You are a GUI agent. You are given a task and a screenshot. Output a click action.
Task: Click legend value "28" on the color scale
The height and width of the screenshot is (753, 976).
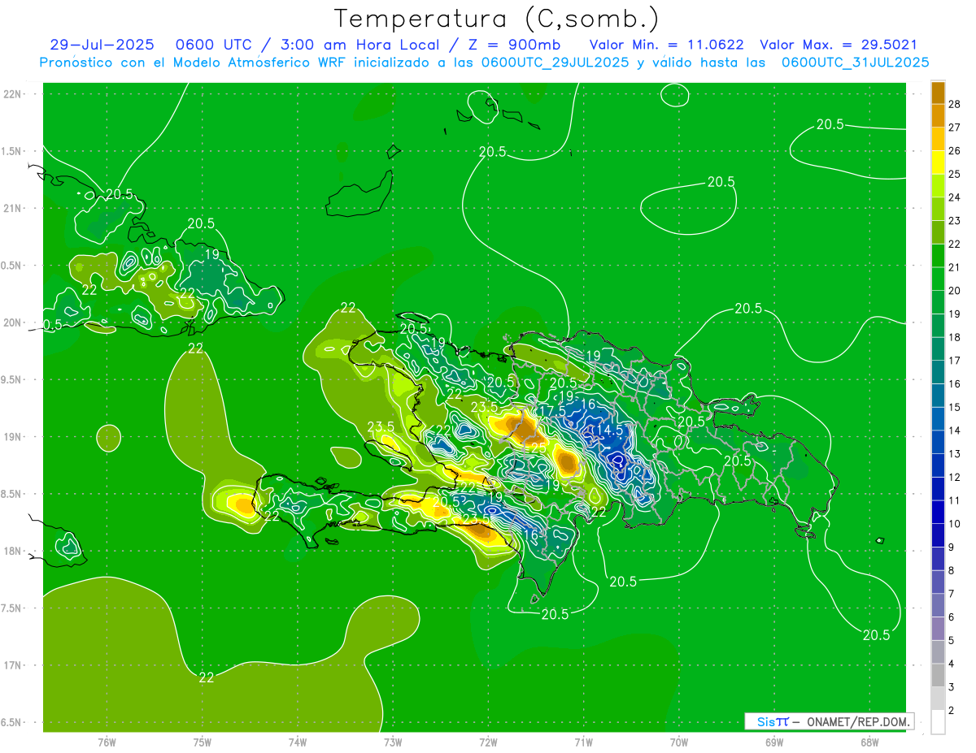[955, 103]
